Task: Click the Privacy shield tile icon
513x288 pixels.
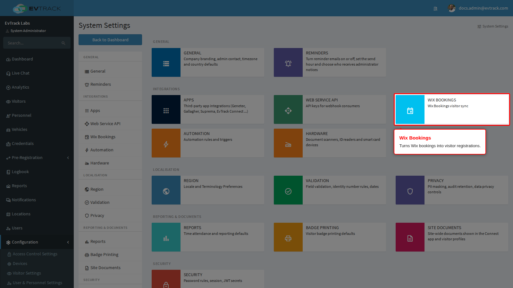Action: pyautogui.click(x=410, y=190)
